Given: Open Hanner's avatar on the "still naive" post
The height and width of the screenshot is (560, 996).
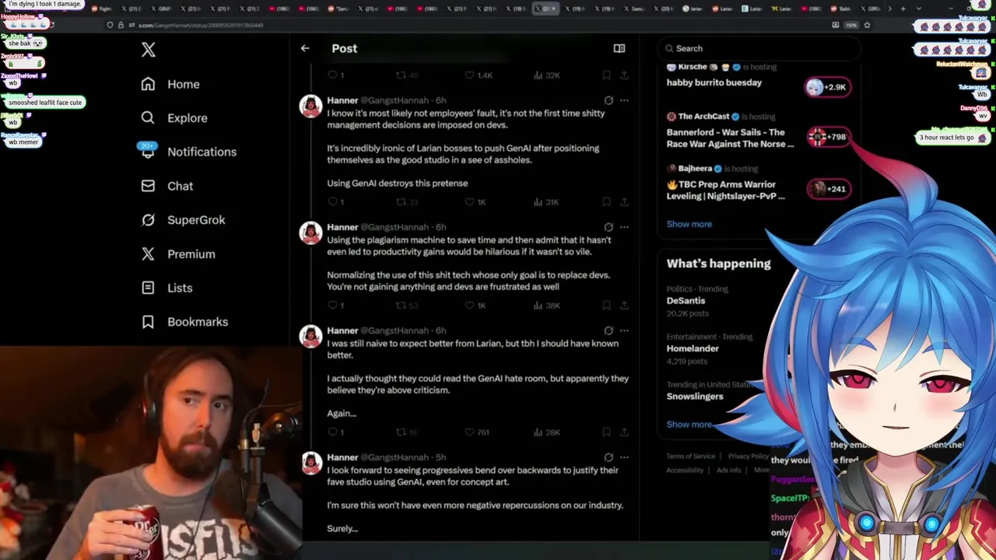Looking at the screenshot, I should point(311,337).
